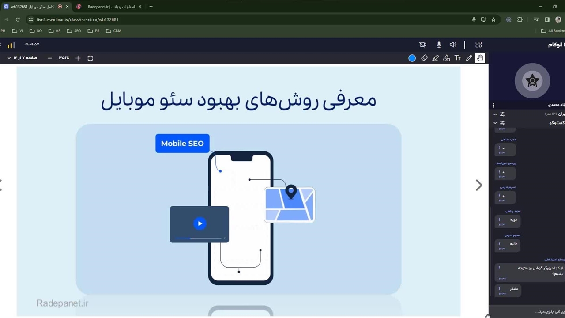
Task: Select the eraser tool in whiteboard toolbar
Action: (x=424, y=58)
